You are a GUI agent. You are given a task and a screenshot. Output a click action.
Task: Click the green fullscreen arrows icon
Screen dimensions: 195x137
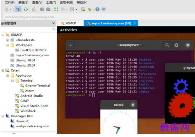[x=56, y=9]
